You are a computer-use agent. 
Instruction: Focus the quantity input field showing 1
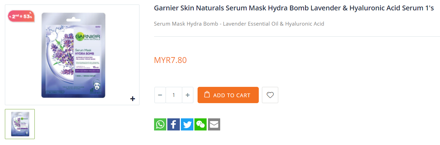(174, 95)
